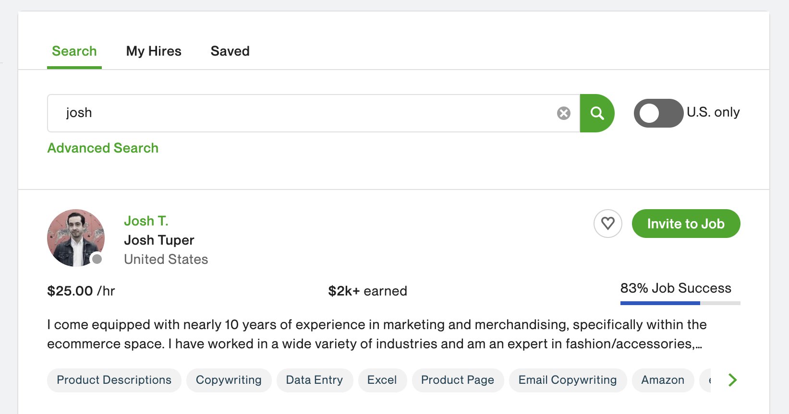This screenshot has width=789, height=414.
Task: Click the Copywriting skill tag
Action: pyautogui.click(x=229, y=380)
